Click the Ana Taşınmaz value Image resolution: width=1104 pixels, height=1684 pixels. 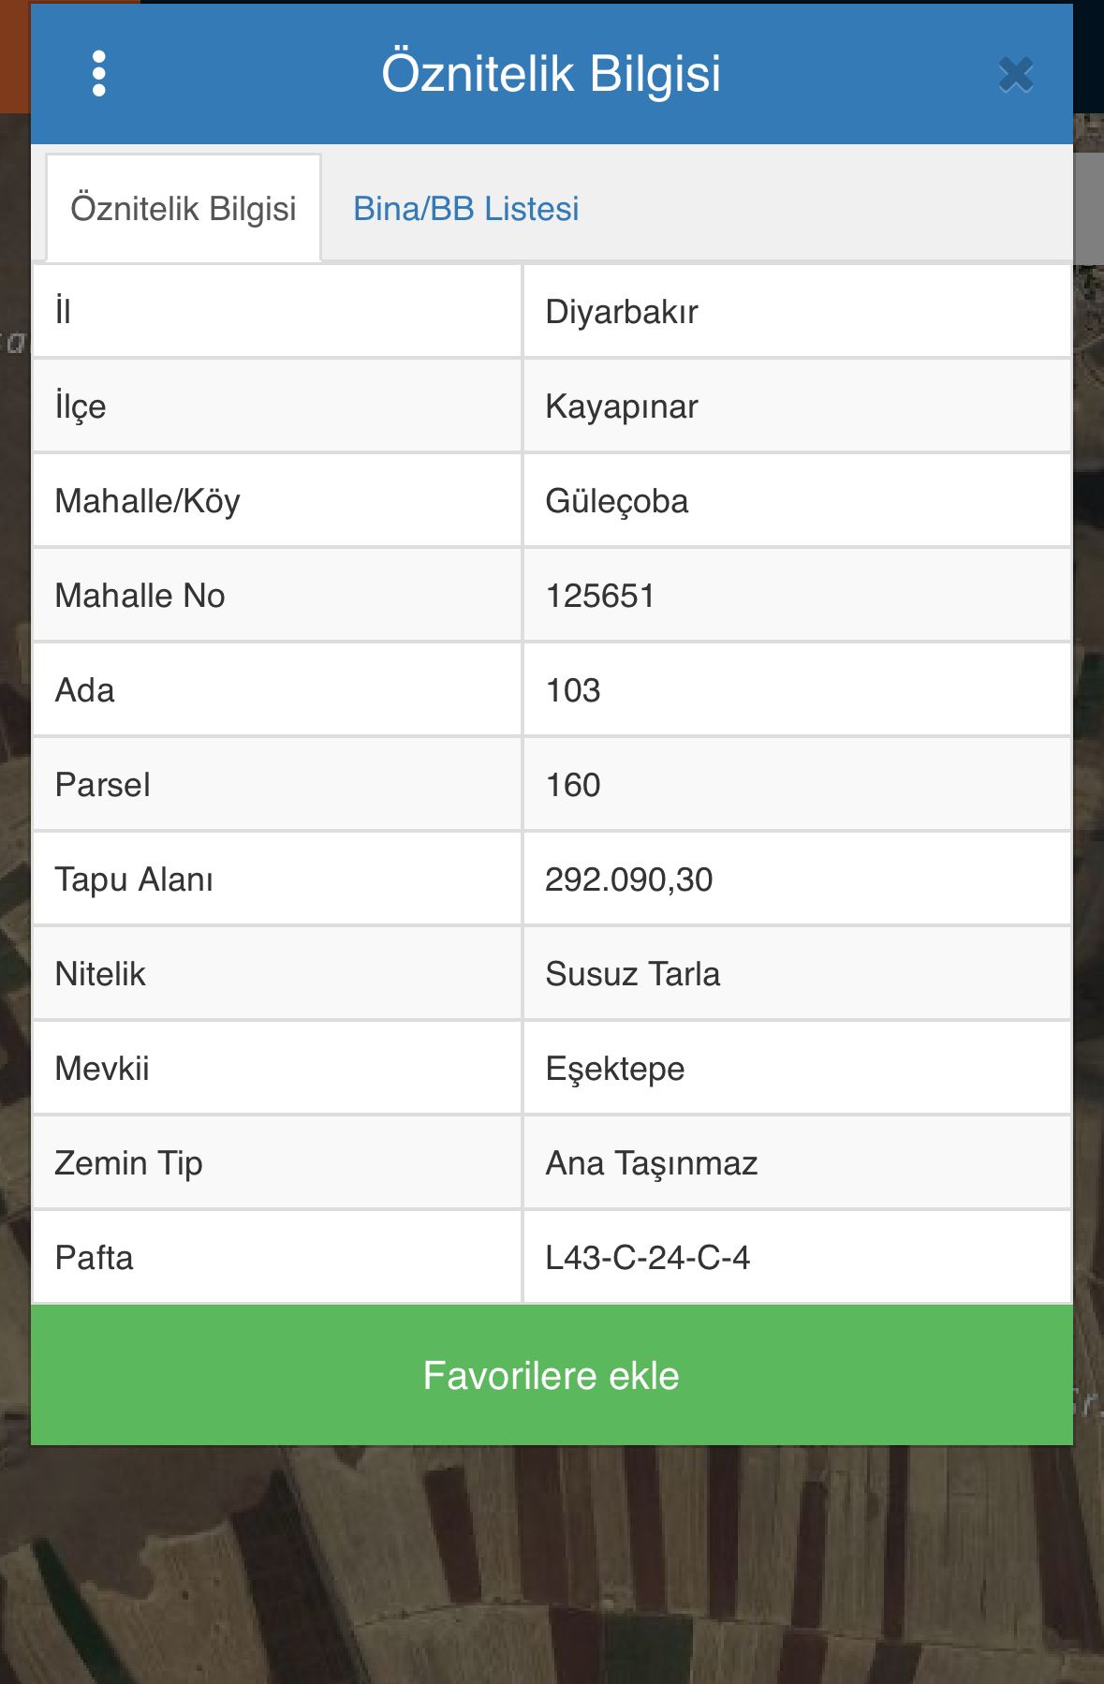click(797, 1163)
